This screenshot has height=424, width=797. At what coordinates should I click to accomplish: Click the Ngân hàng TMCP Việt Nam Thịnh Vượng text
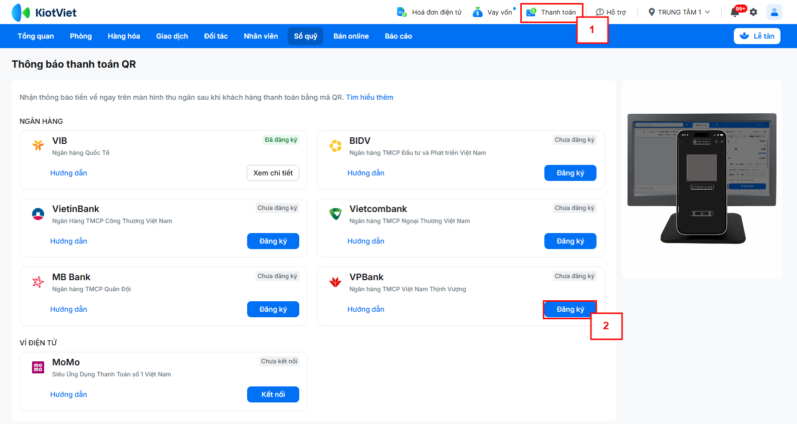pos(408,289)
